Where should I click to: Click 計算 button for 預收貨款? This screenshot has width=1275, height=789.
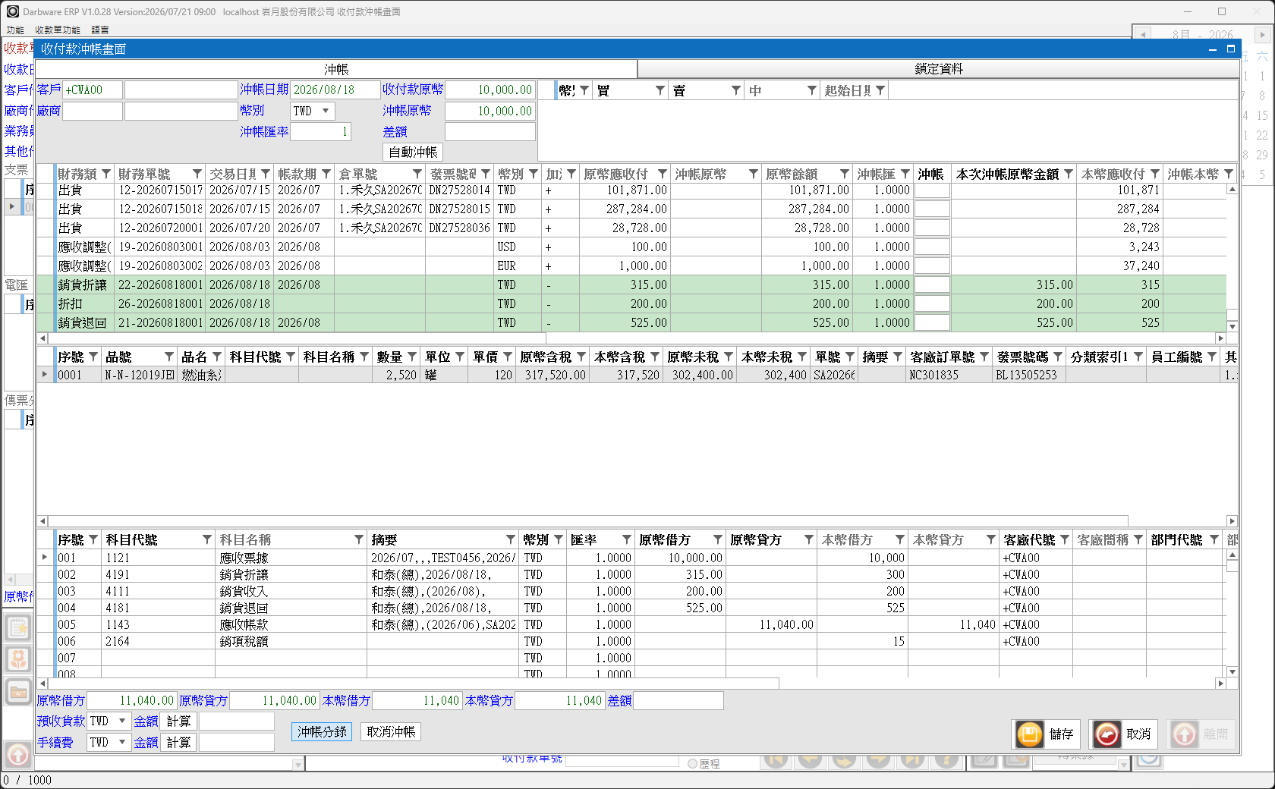(178, 721)
